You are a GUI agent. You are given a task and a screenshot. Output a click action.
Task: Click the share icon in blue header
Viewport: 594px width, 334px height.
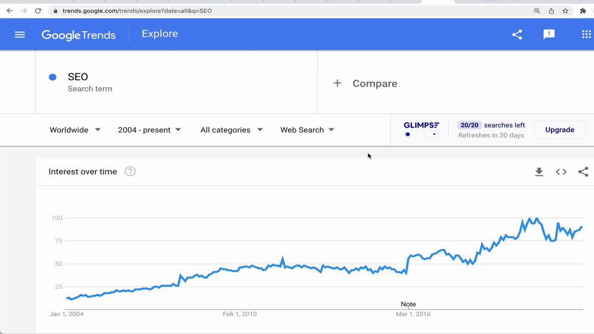pyautogui.click(x=517, y=35)
